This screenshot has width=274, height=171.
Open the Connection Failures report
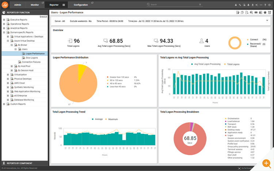click(31, 62)
